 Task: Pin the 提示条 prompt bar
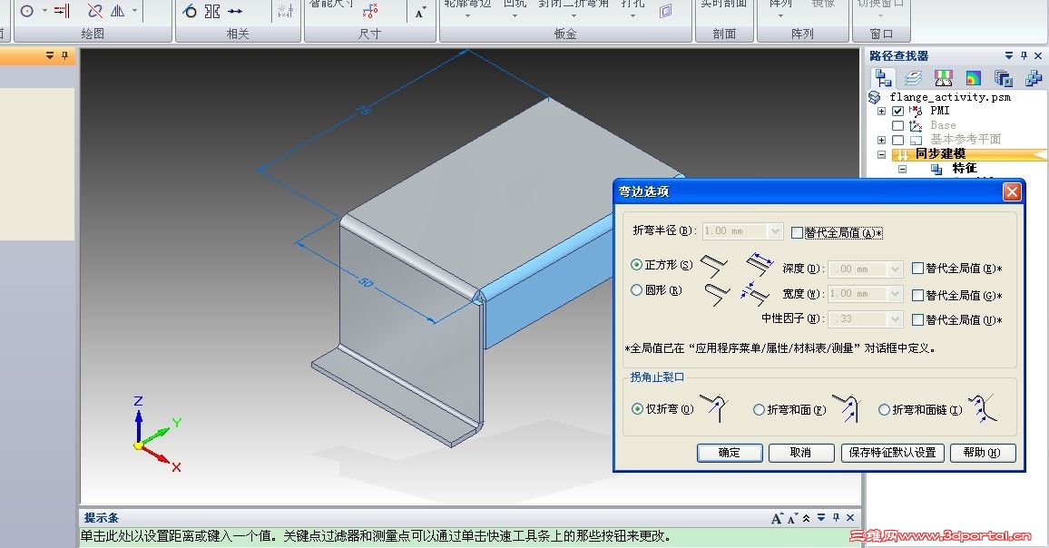[x=836, y=518]
